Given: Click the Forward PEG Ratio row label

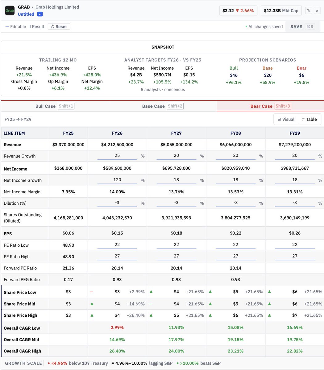Looking at the screenshot, I should click(22, 280).
